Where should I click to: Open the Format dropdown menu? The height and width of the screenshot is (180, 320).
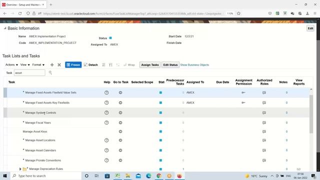click(x=38, y=64)
